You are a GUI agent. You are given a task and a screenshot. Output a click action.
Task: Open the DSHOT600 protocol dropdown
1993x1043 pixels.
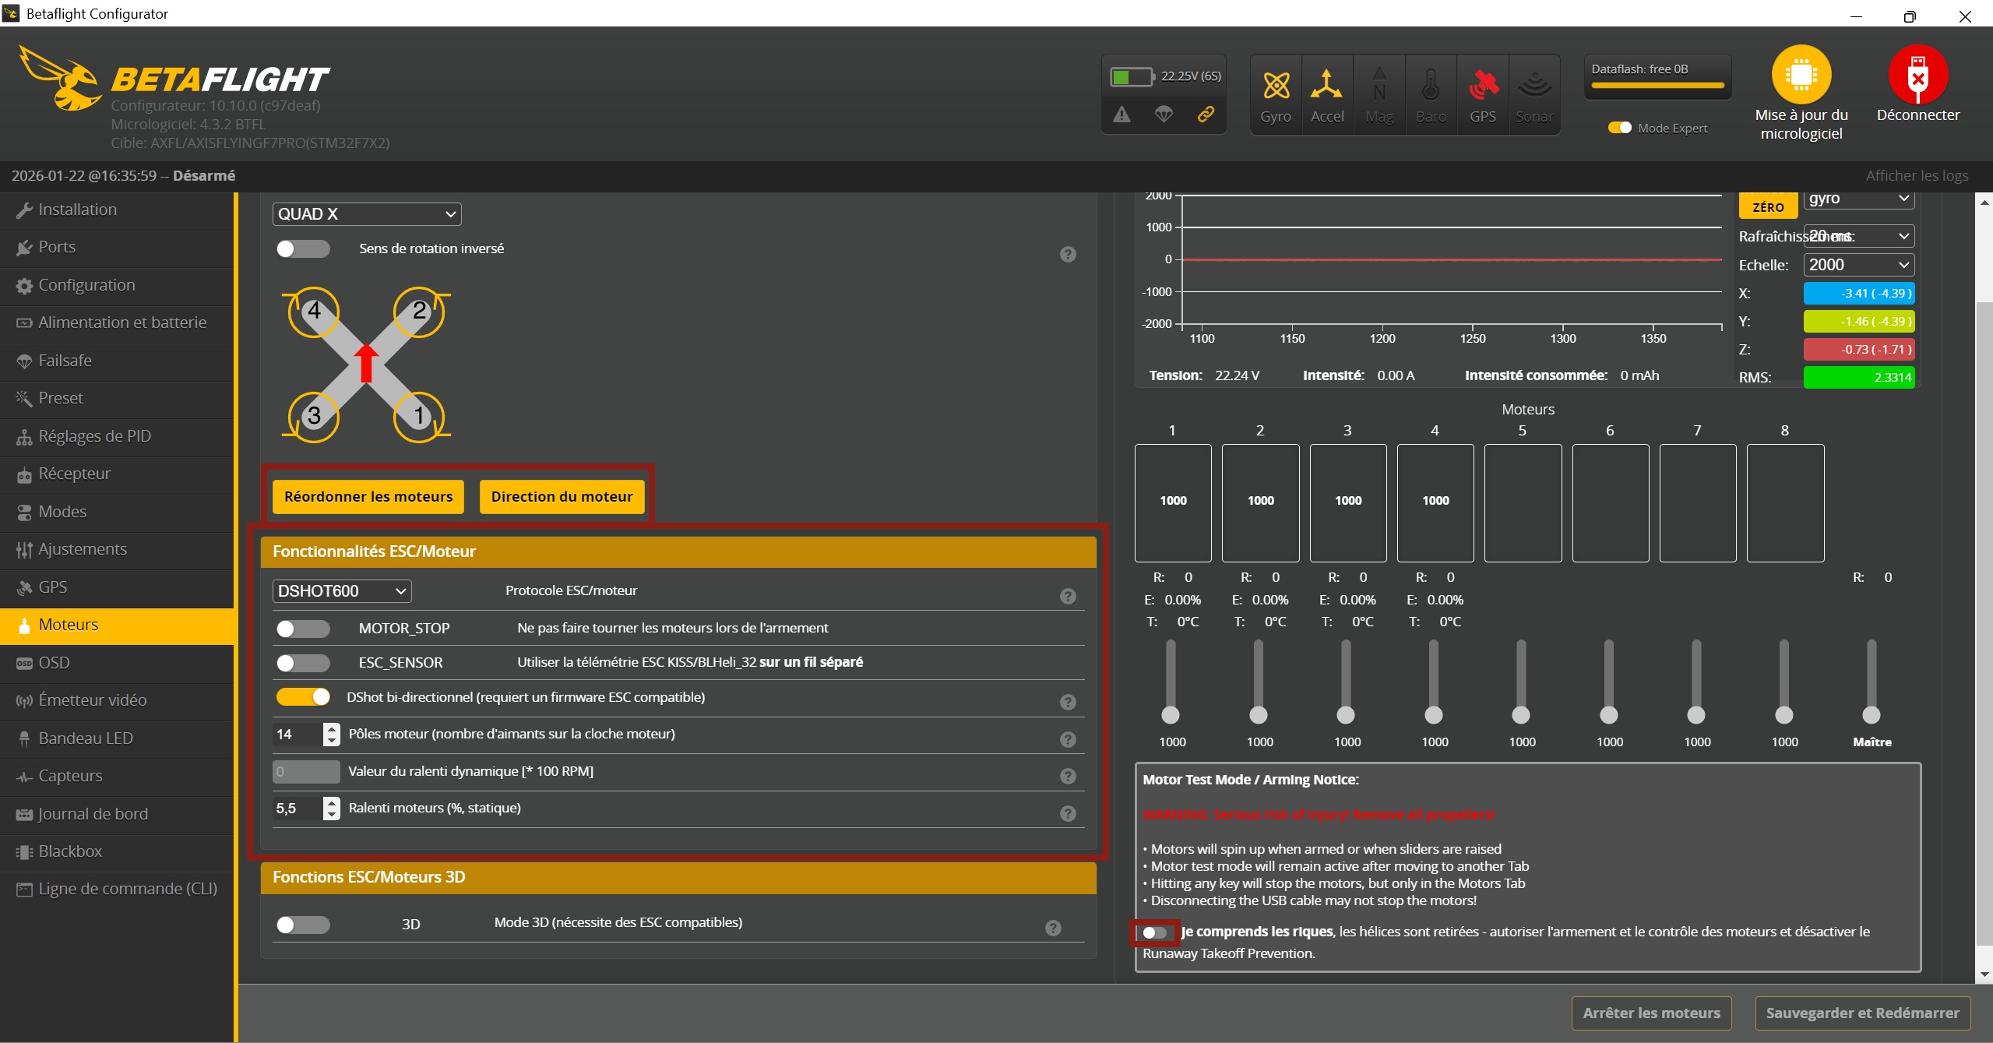(341, 591)
